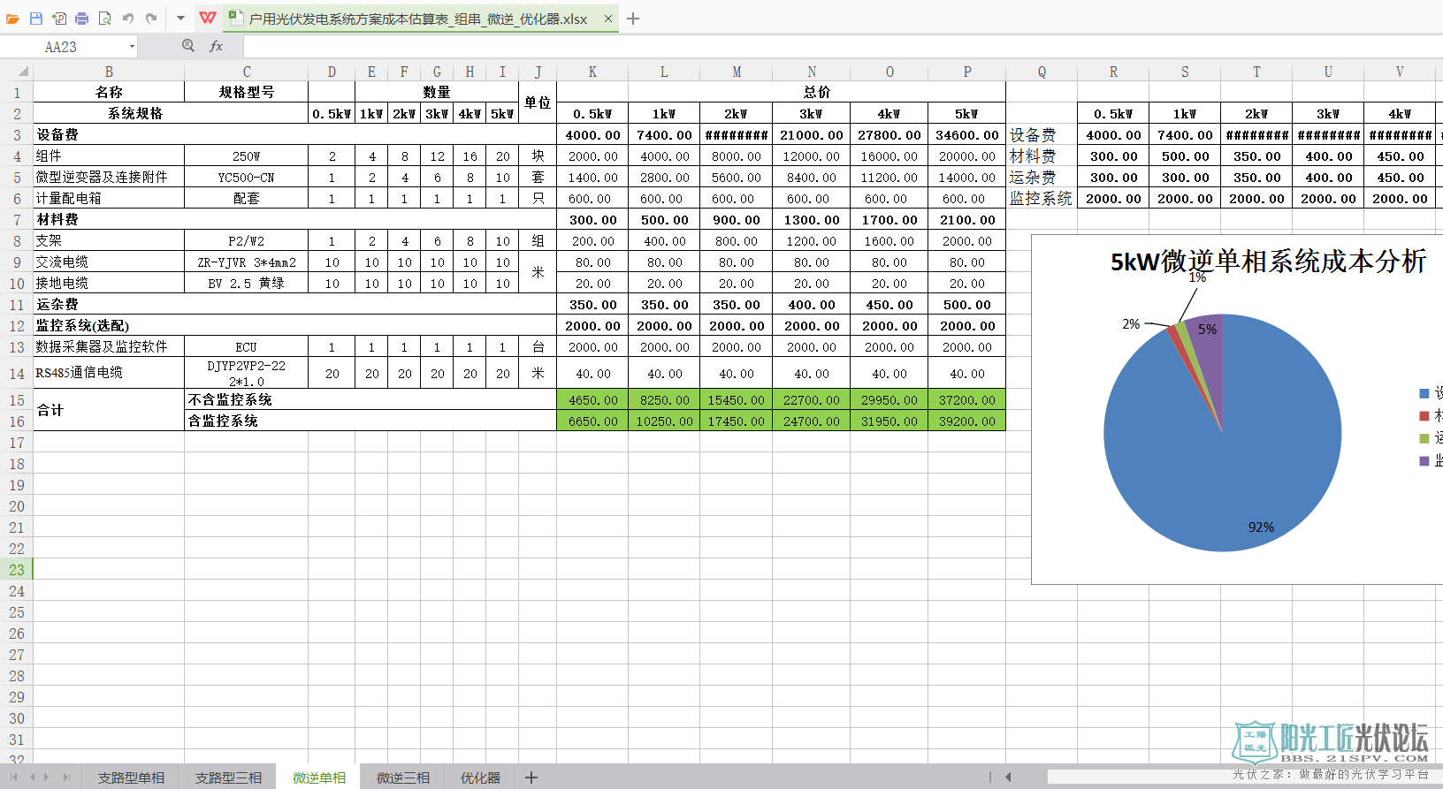The height and width of the screenshot is (789, 1443).
Task: Undo the last action
Action: point(128,19)
